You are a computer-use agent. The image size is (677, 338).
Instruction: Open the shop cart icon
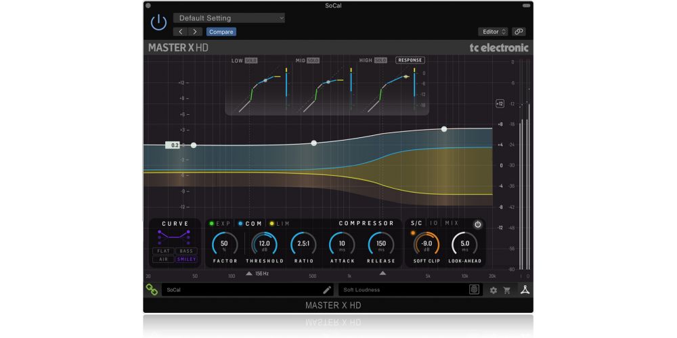point(507,291)
